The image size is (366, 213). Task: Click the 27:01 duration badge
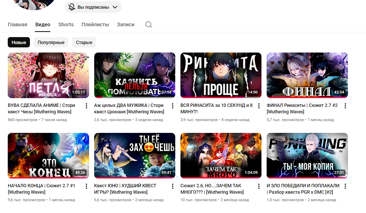tap(339, 173)
